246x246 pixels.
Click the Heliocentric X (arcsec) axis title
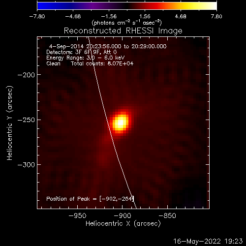point(123,224)
